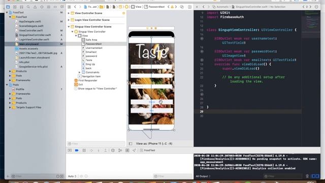The width and height of the screenshot is (325, 183).
Task: Click the warning triangle in jump bar
Action: 172,7
